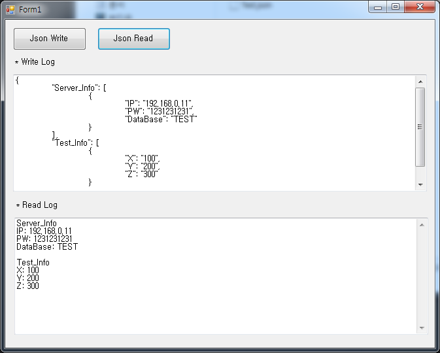Click the PW: 1231231231 line in Read Log
This screenshot has height=353, width=440.
coord(44,239)
